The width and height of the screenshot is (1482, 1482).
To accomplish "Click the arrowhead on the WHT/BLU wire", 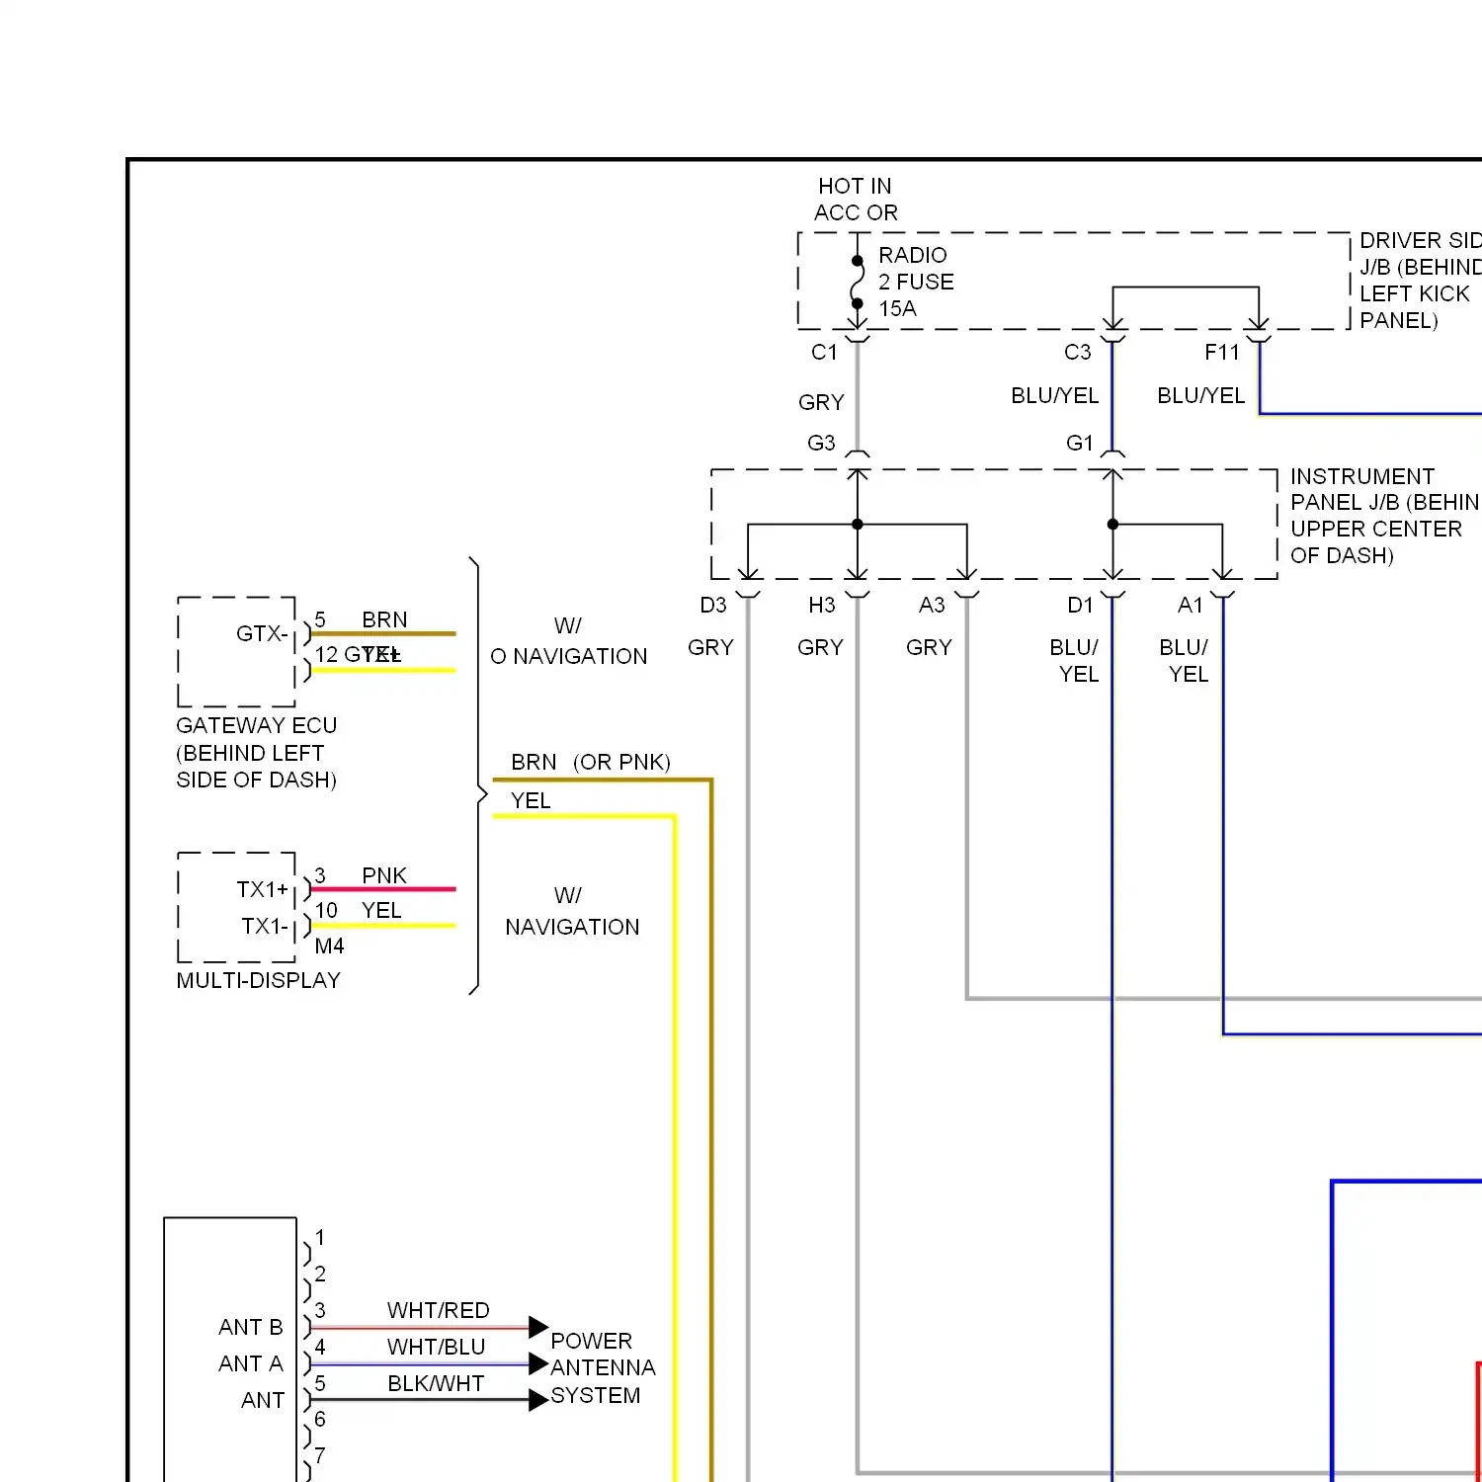I will pos(538,1364).
